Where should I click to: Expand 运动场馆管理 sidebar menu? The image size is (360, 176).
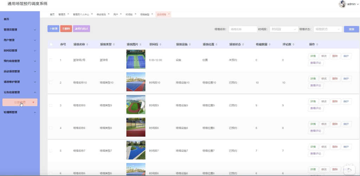[x=20, y=71]
